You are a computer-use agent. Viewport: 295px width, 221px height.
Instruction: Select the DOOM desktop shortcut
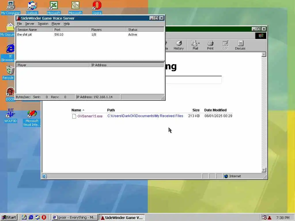(x=10, y=94)
